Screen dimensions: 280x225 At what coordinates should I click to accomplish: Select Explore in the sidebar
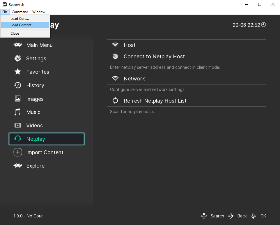point(35,166)
